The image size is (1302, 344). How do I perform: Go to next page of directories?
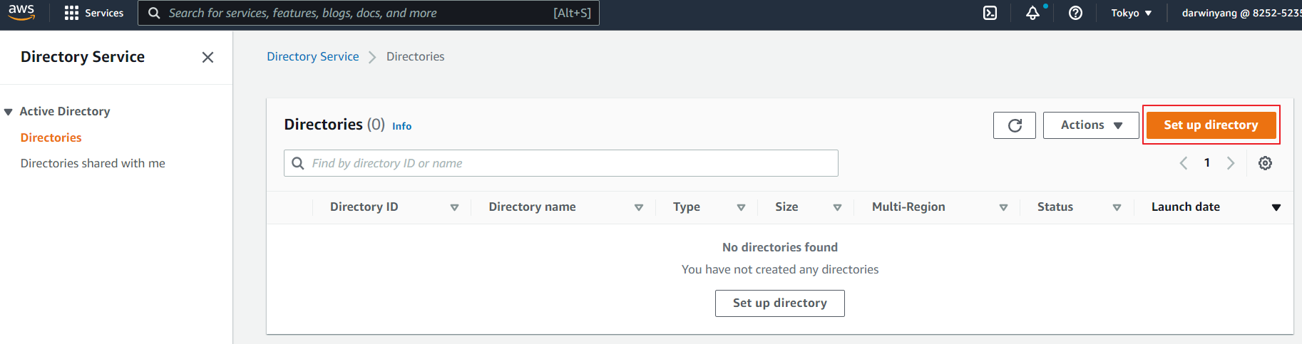(x=1231, y=163)
